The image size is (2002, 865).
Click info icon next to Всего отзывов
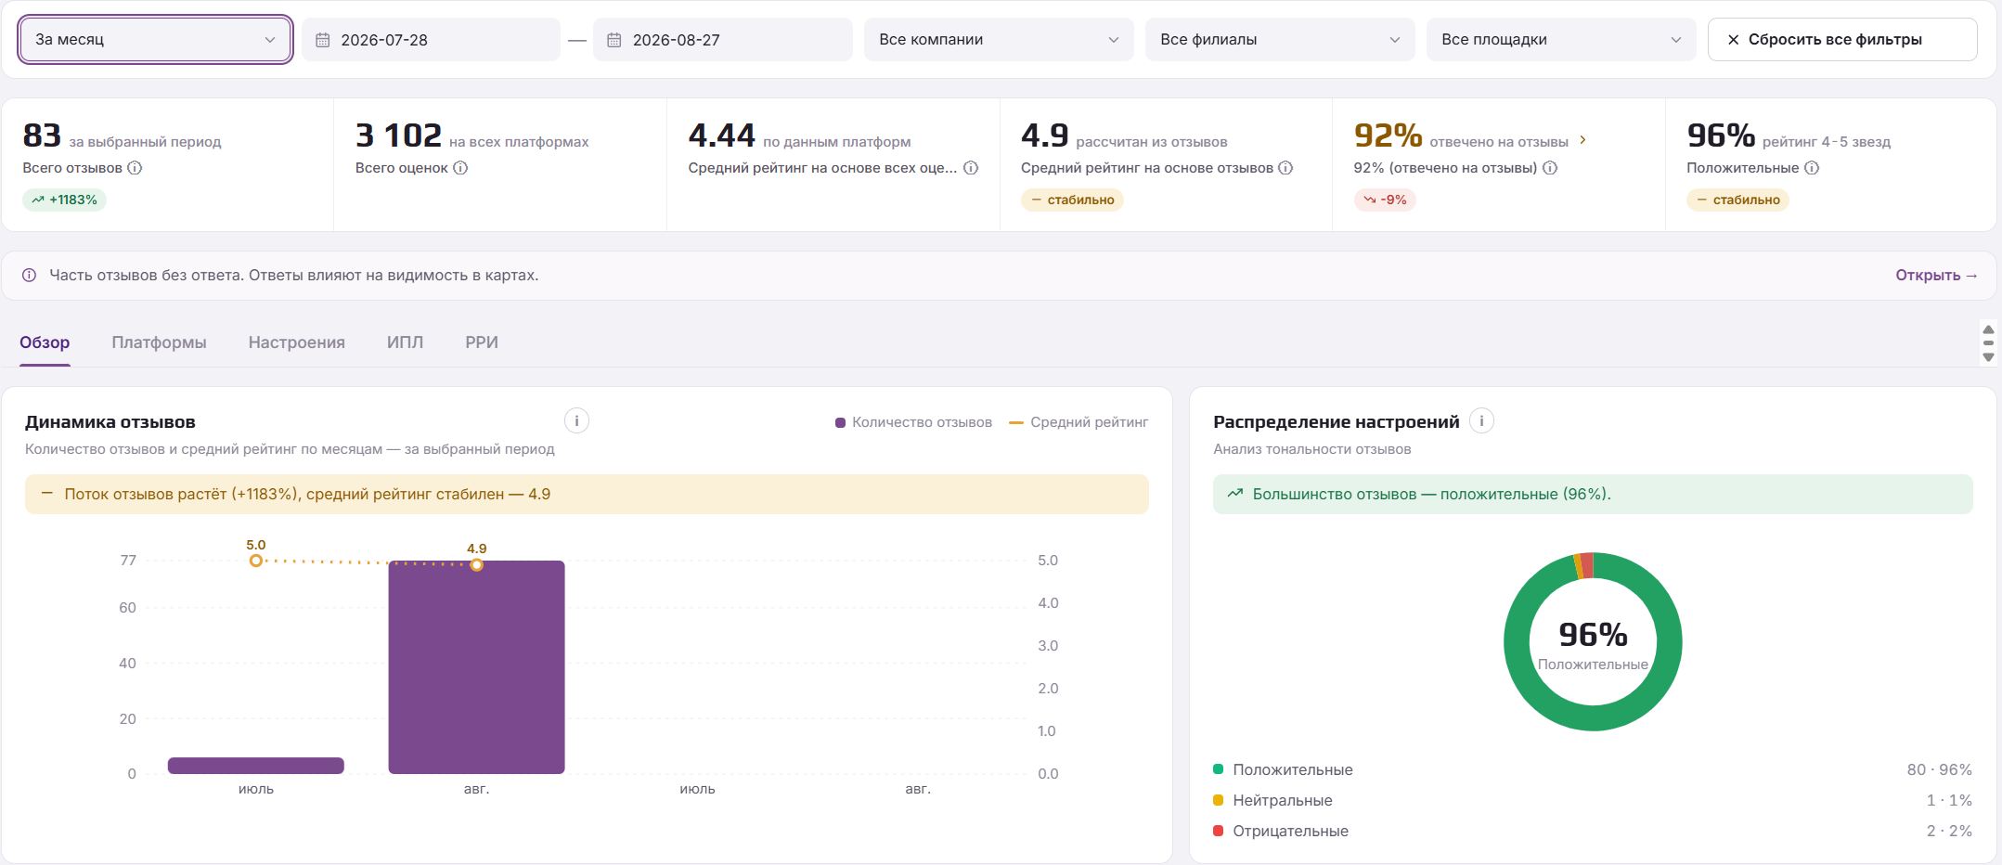point(135,168)
